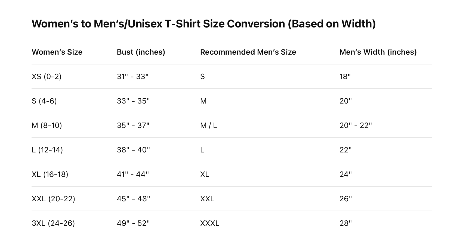This screenshot has width=463, height=244.
Task: Click the XXXL recommended men's size
Action: (210, 223)
